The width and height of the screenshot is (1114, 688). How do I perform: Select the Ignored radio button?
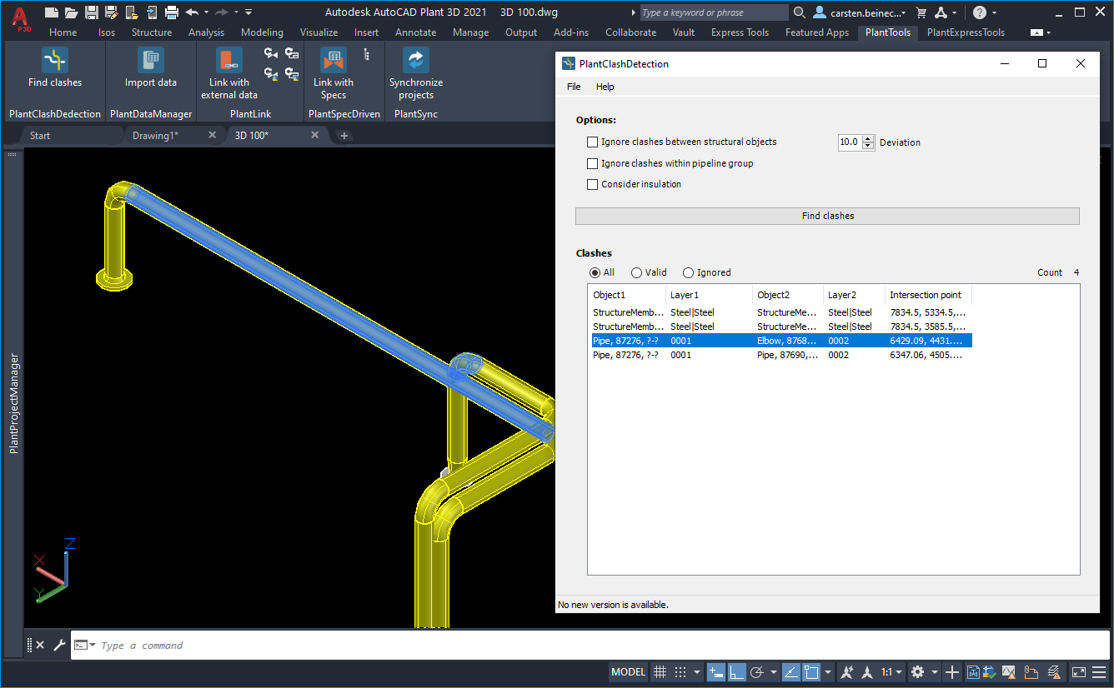point(688,272)
